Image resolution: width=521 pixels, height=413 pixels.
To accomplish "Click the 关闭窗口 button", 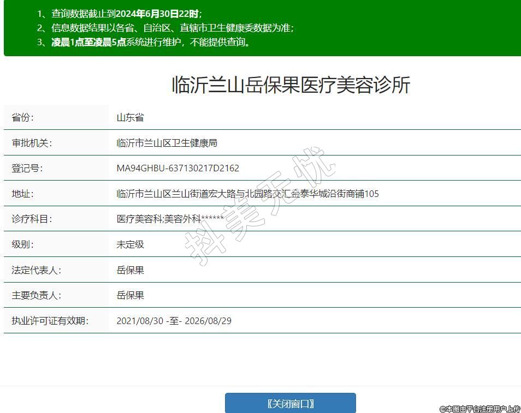I will pos(290,404).
